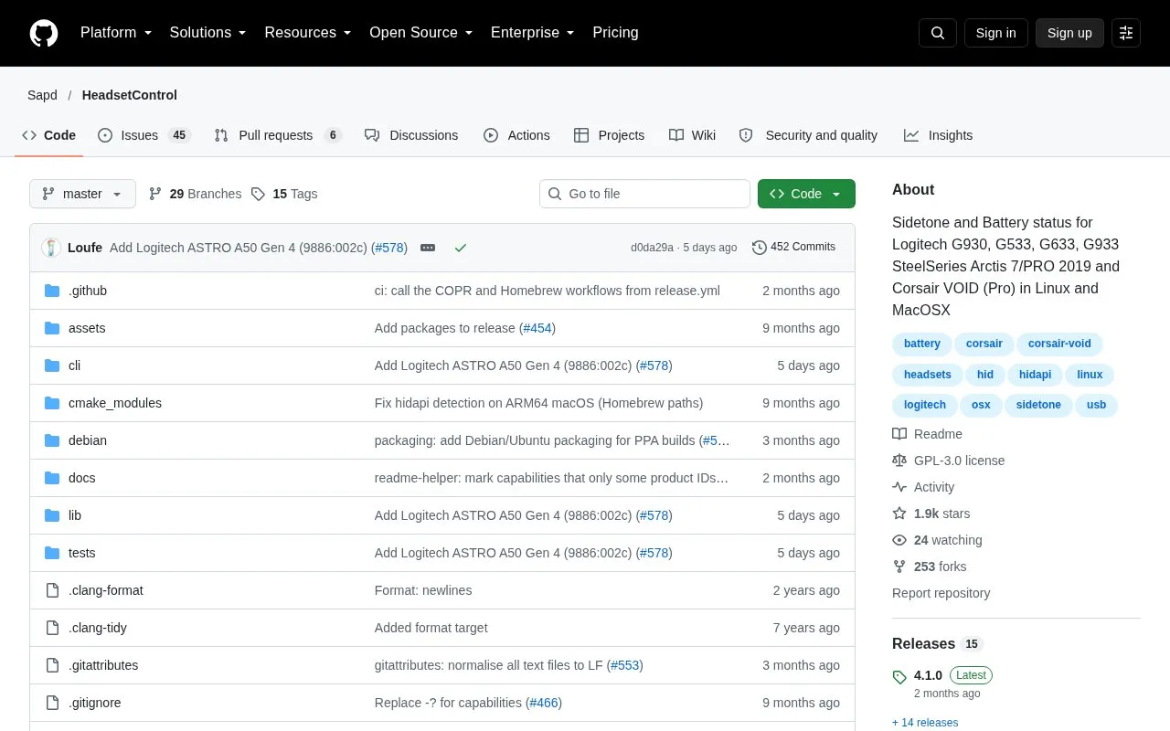Open the .github folder icon

52,291
